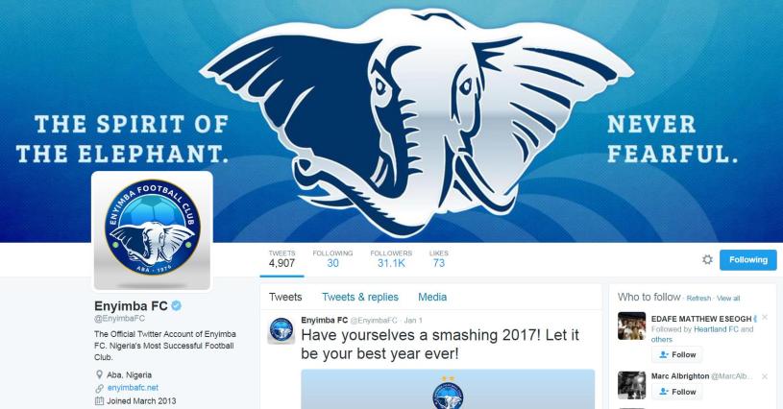Follow EDAFE MATTHEW ESEOGH
Image resolution: width=783 pixels, height=409 pixels.
(677, 354)
